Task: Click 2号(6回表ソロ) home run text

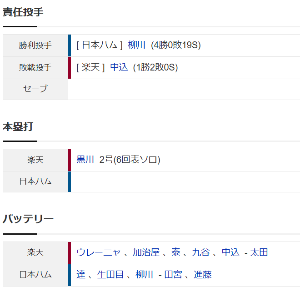Action: (130, 160)
